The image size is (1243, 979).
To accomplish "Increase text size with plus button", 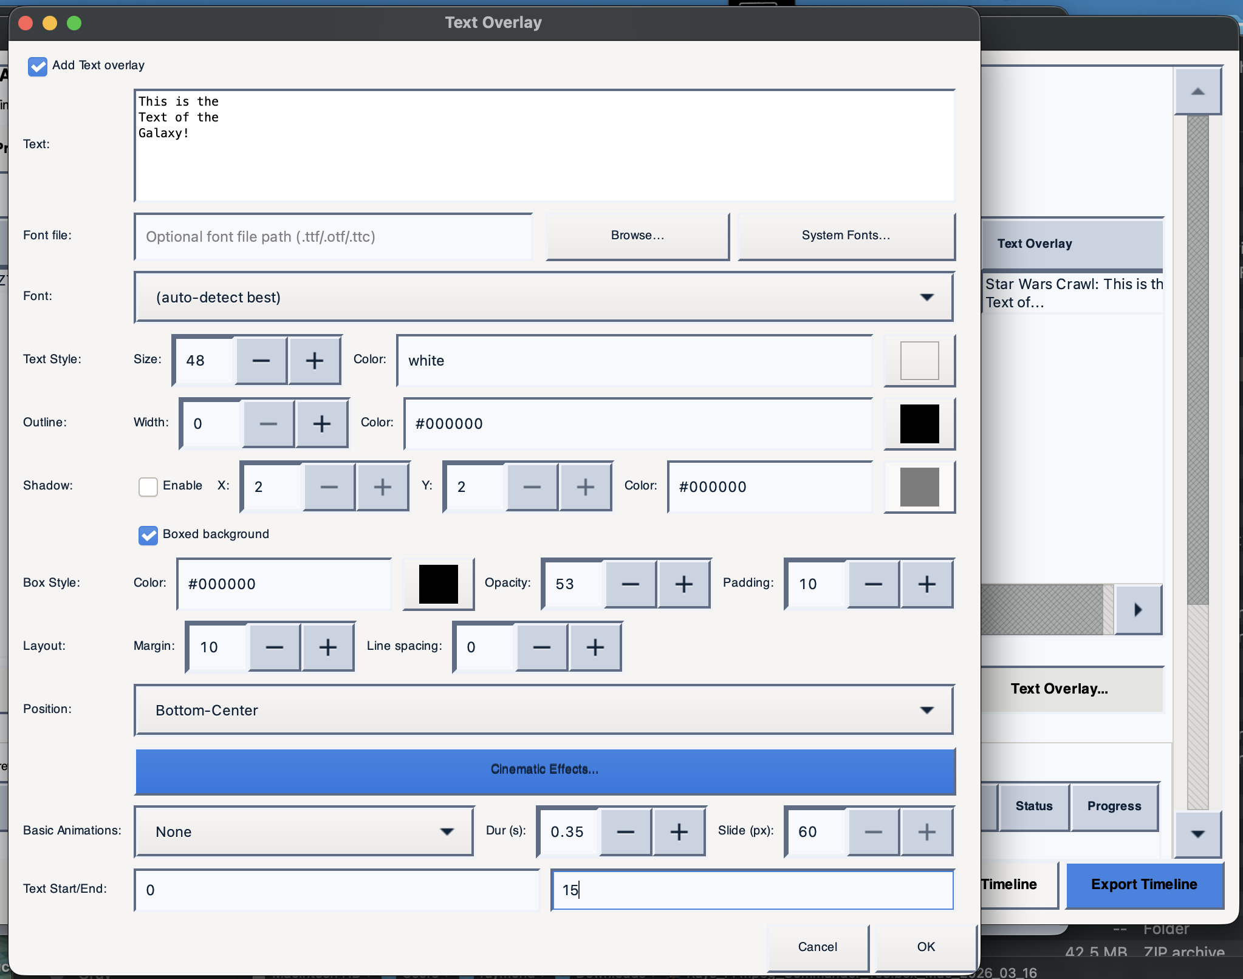I will [314, 361].
